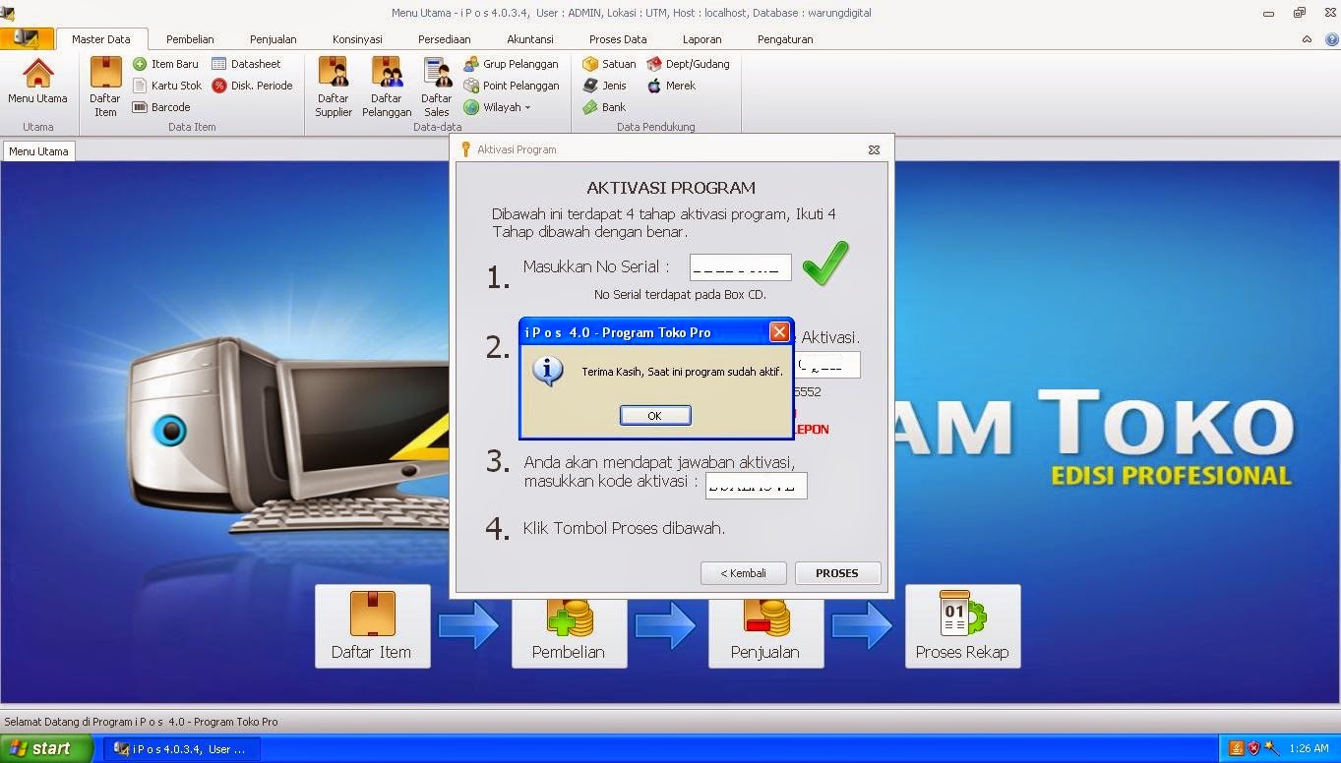This screenshot has width=1341, height=763.
Task: Open Bank data
Action: point(604,107)
